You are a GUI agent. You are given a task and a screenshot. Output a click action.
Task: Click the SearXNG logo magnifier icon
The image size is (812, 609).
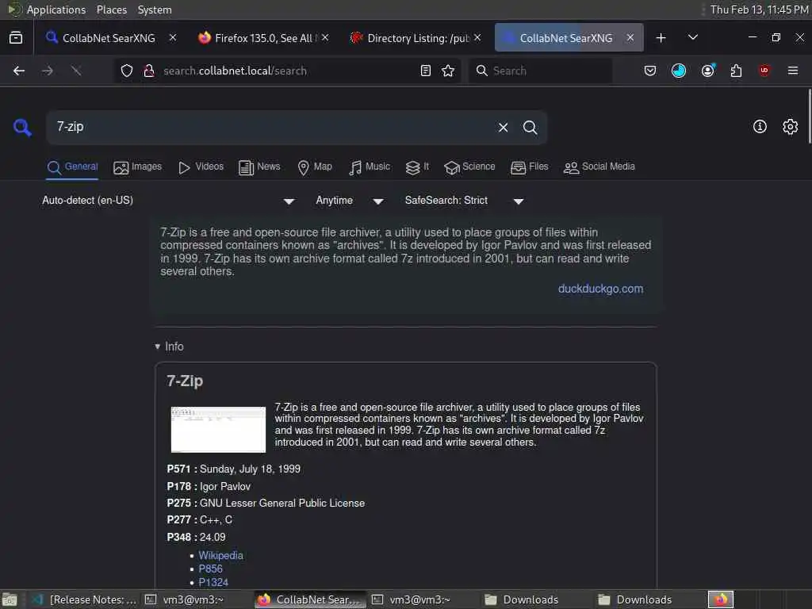coord(22,128)
